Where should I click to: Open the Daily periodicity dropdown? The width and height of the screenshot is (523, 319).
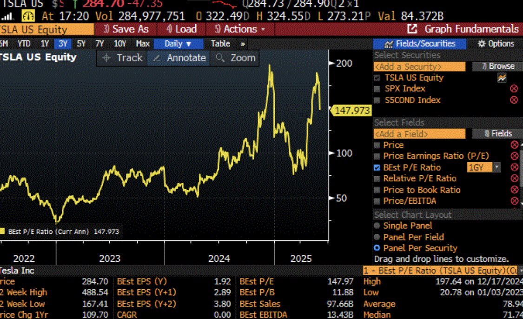point(179,44)
